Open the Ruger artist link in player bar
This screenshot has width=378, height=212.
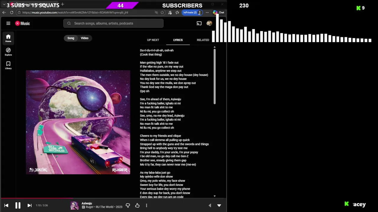click(x=89, y=207)
